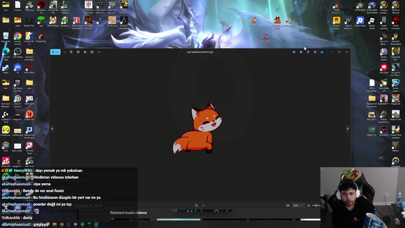The height and width of the screenshot is (228, 405).
Task: Select the VALORANT desktop shortcut
Action: (x=384, y=131)
